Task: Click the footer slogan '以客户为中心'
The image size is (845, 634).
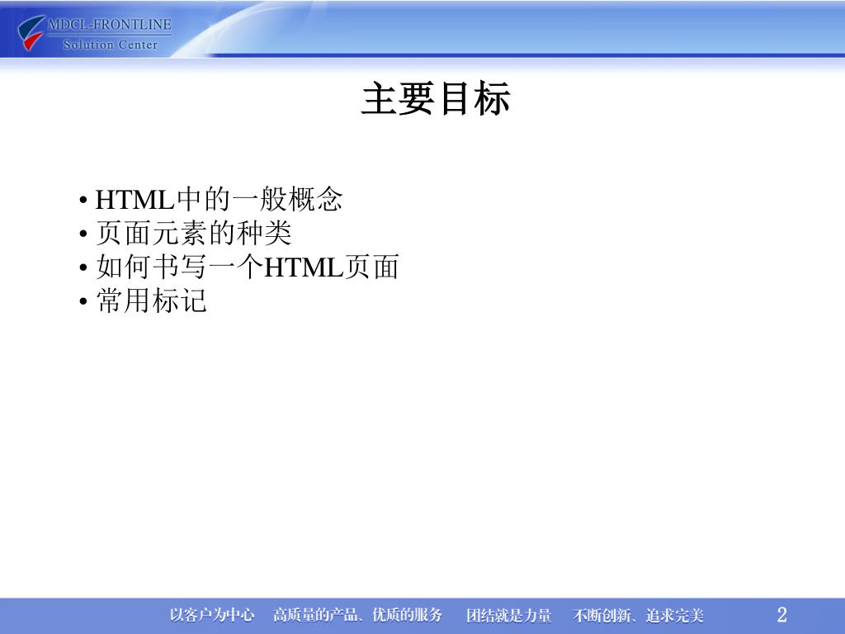Action: tap(212, 614)
